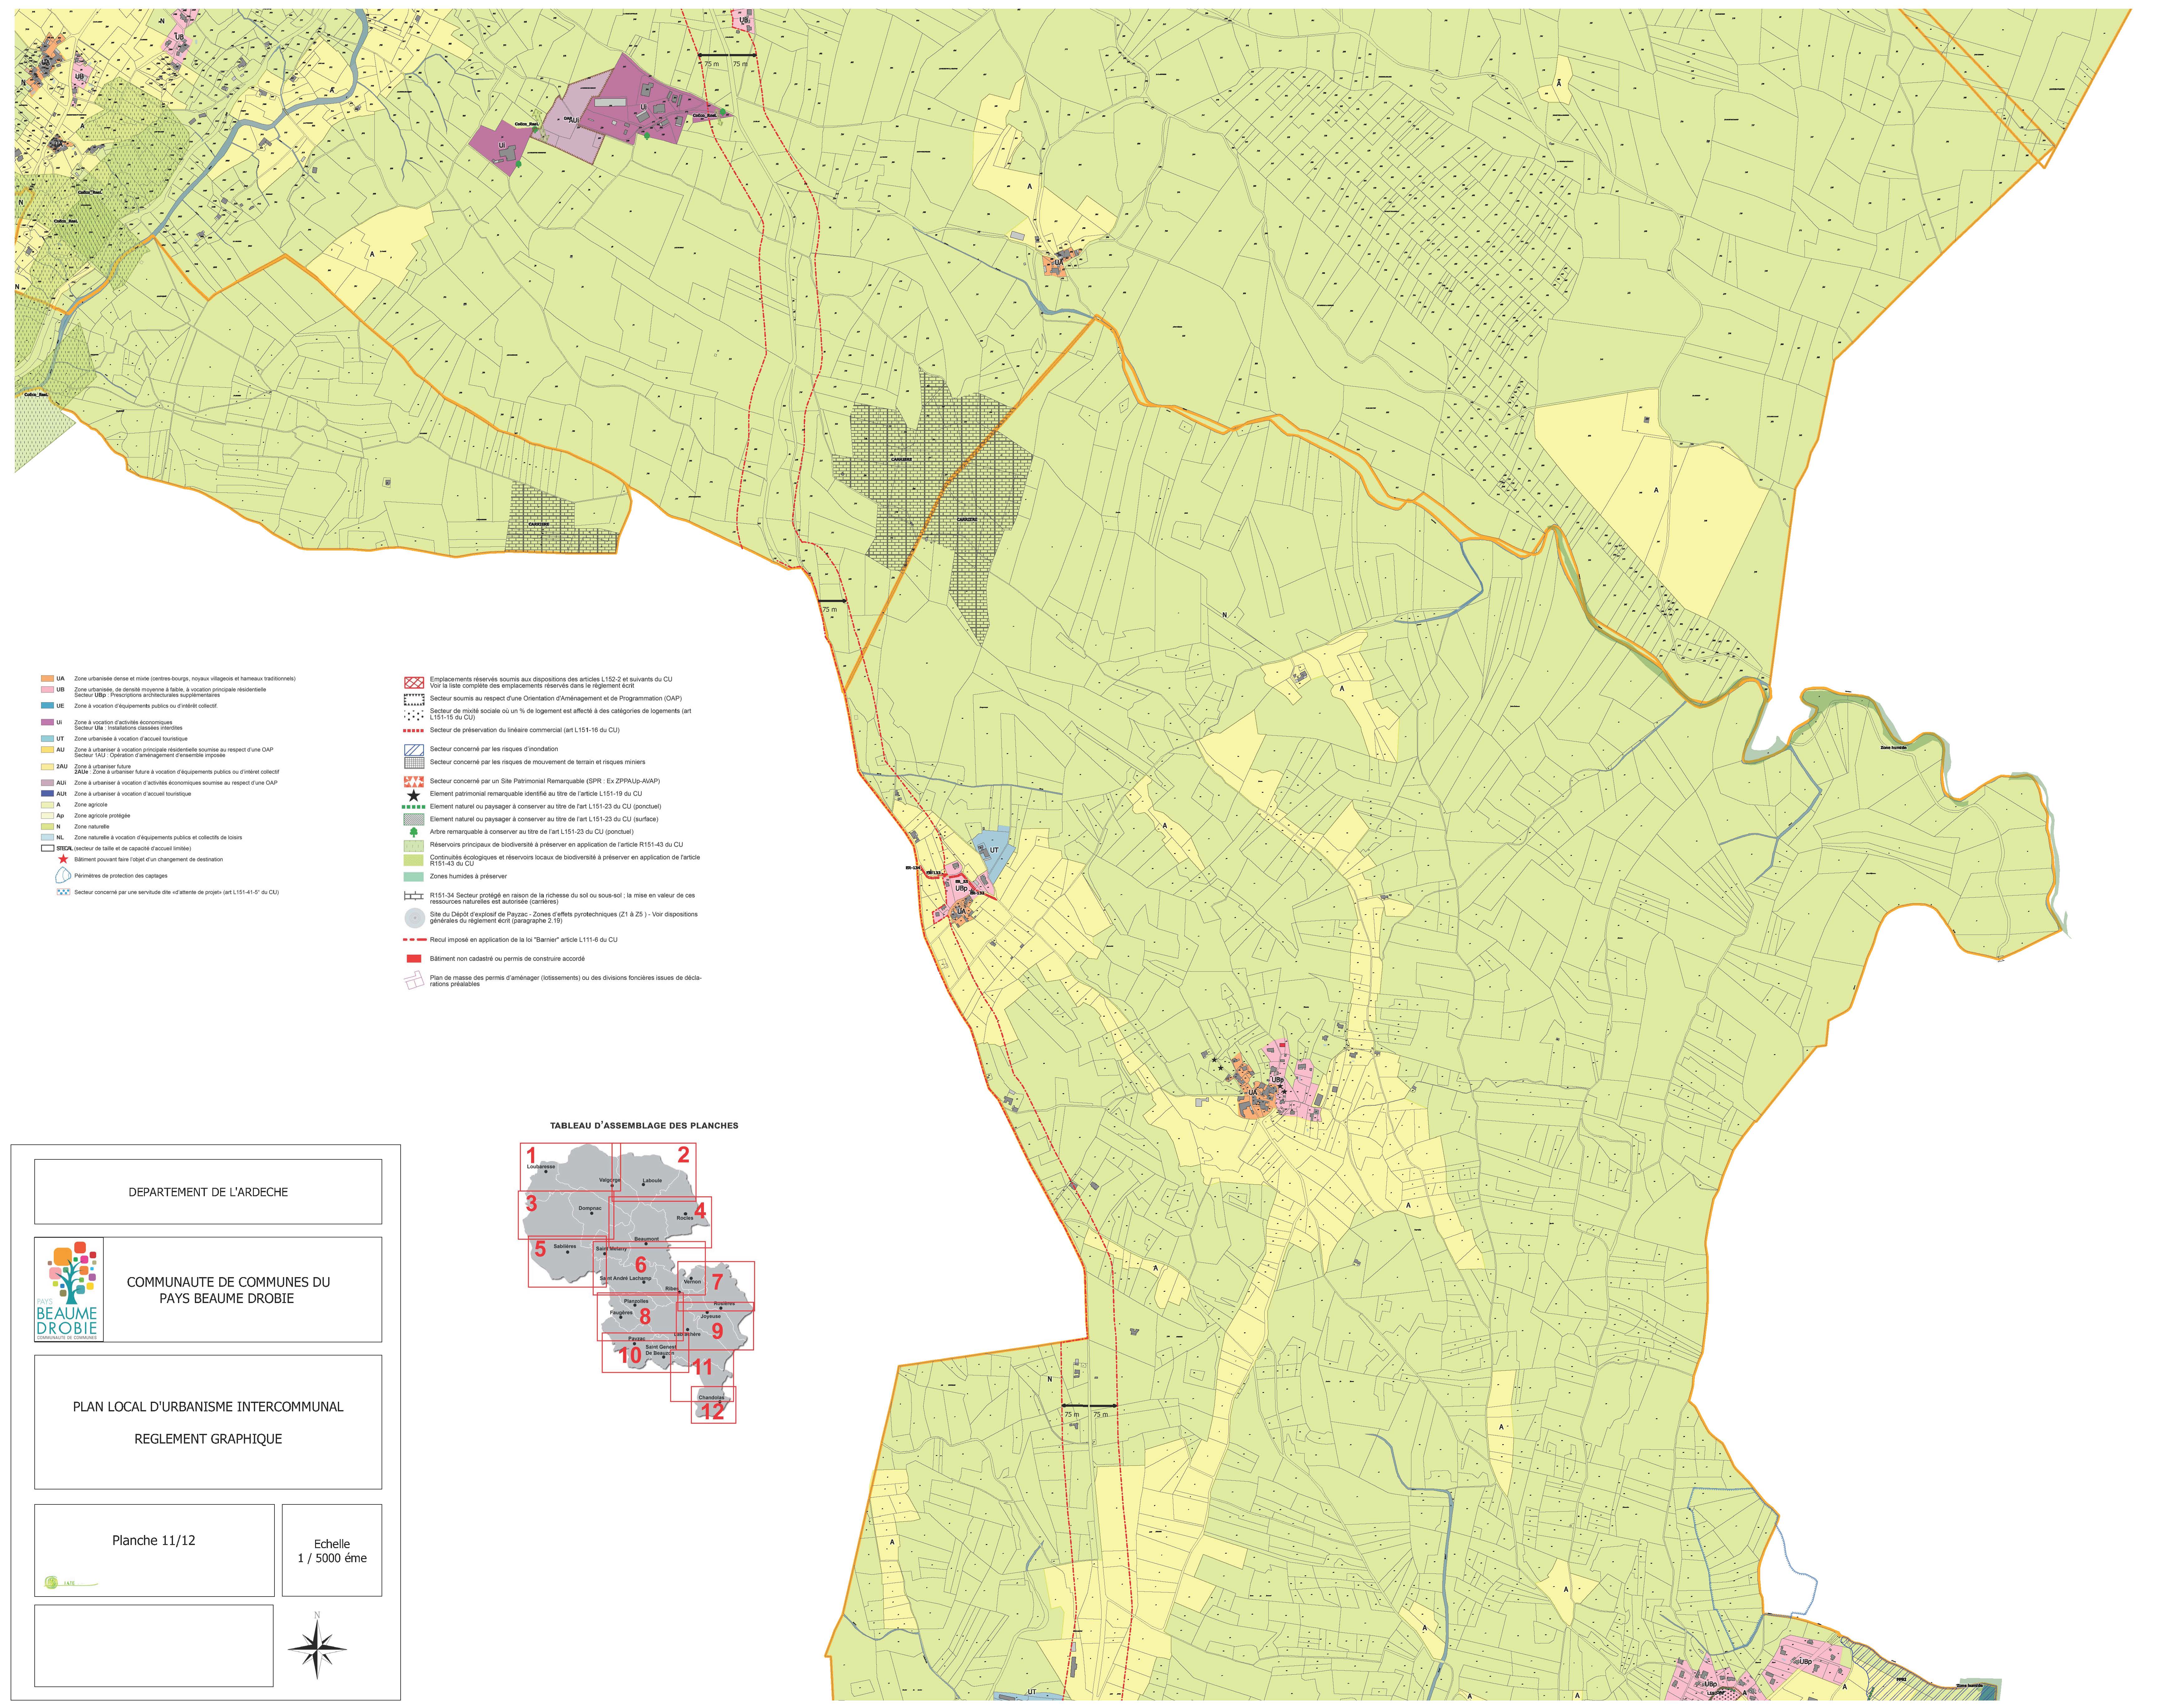The image size is (2158, 1708).
Task: Click the red crosshatch reserved-sites legend symbol
Action: click(x=414, y=683)
